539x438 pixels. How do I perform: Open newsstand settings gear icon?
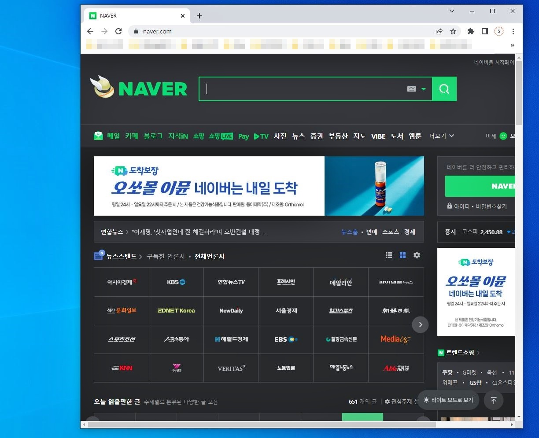[x=417, y=255]
